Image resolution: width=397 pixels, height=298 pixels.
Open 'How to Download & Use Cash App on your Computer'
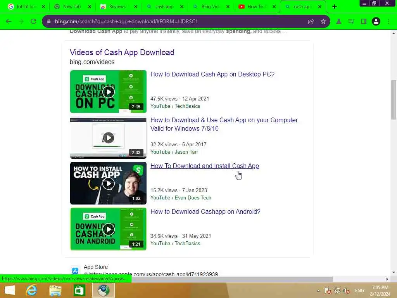[224, 124]
